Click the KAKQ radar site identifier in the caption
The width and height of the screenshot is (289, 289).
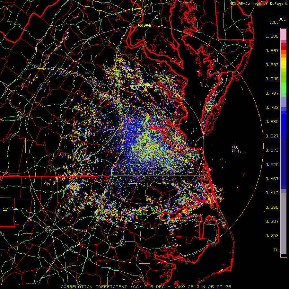(x=180, y=287)
